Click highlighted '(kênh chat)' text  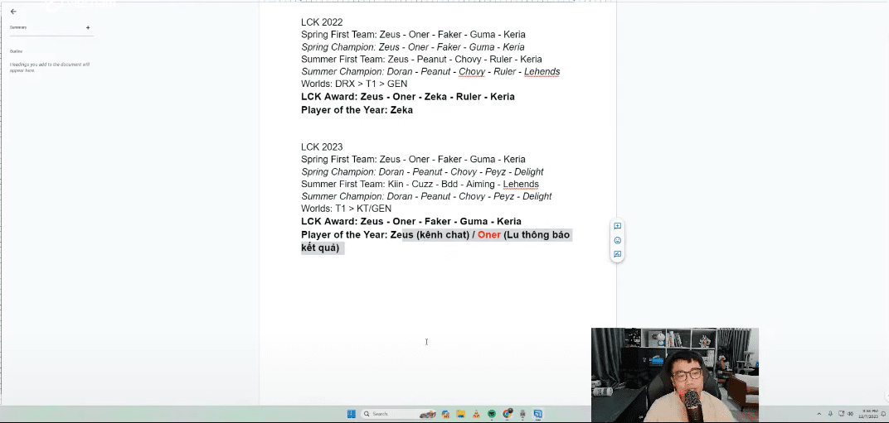442,234
